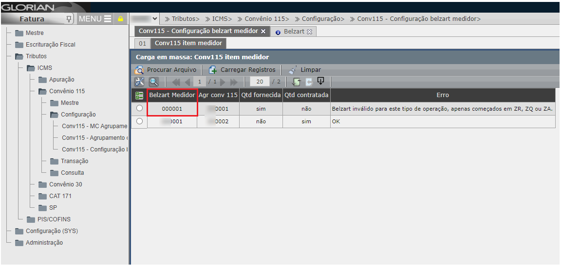Select the radio button for the OK row
This screenshot has width=562, height=267.
tap(139, 121)
